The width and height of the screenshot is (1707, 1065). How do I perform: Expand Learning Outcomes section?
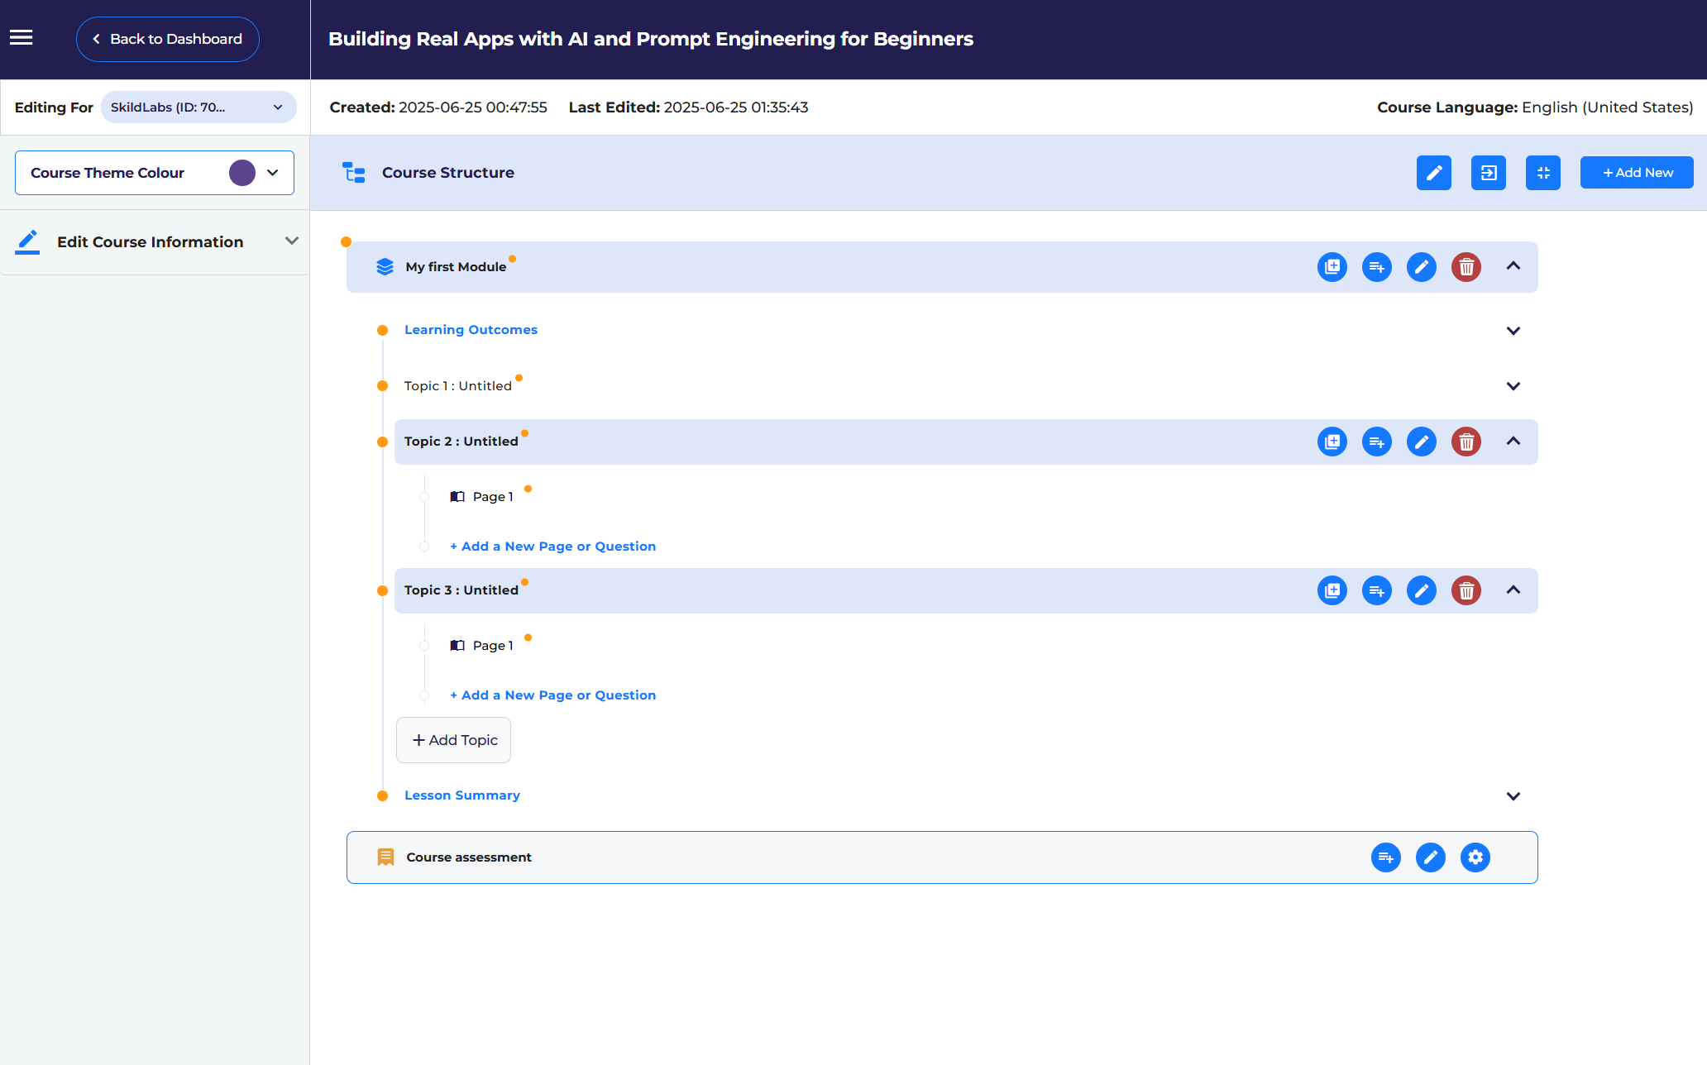coord(1513,331)
